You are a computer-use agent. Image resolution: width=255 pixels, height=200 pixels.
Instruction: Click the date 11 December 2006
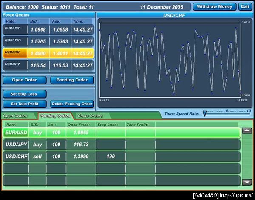(x=161, y=7)
